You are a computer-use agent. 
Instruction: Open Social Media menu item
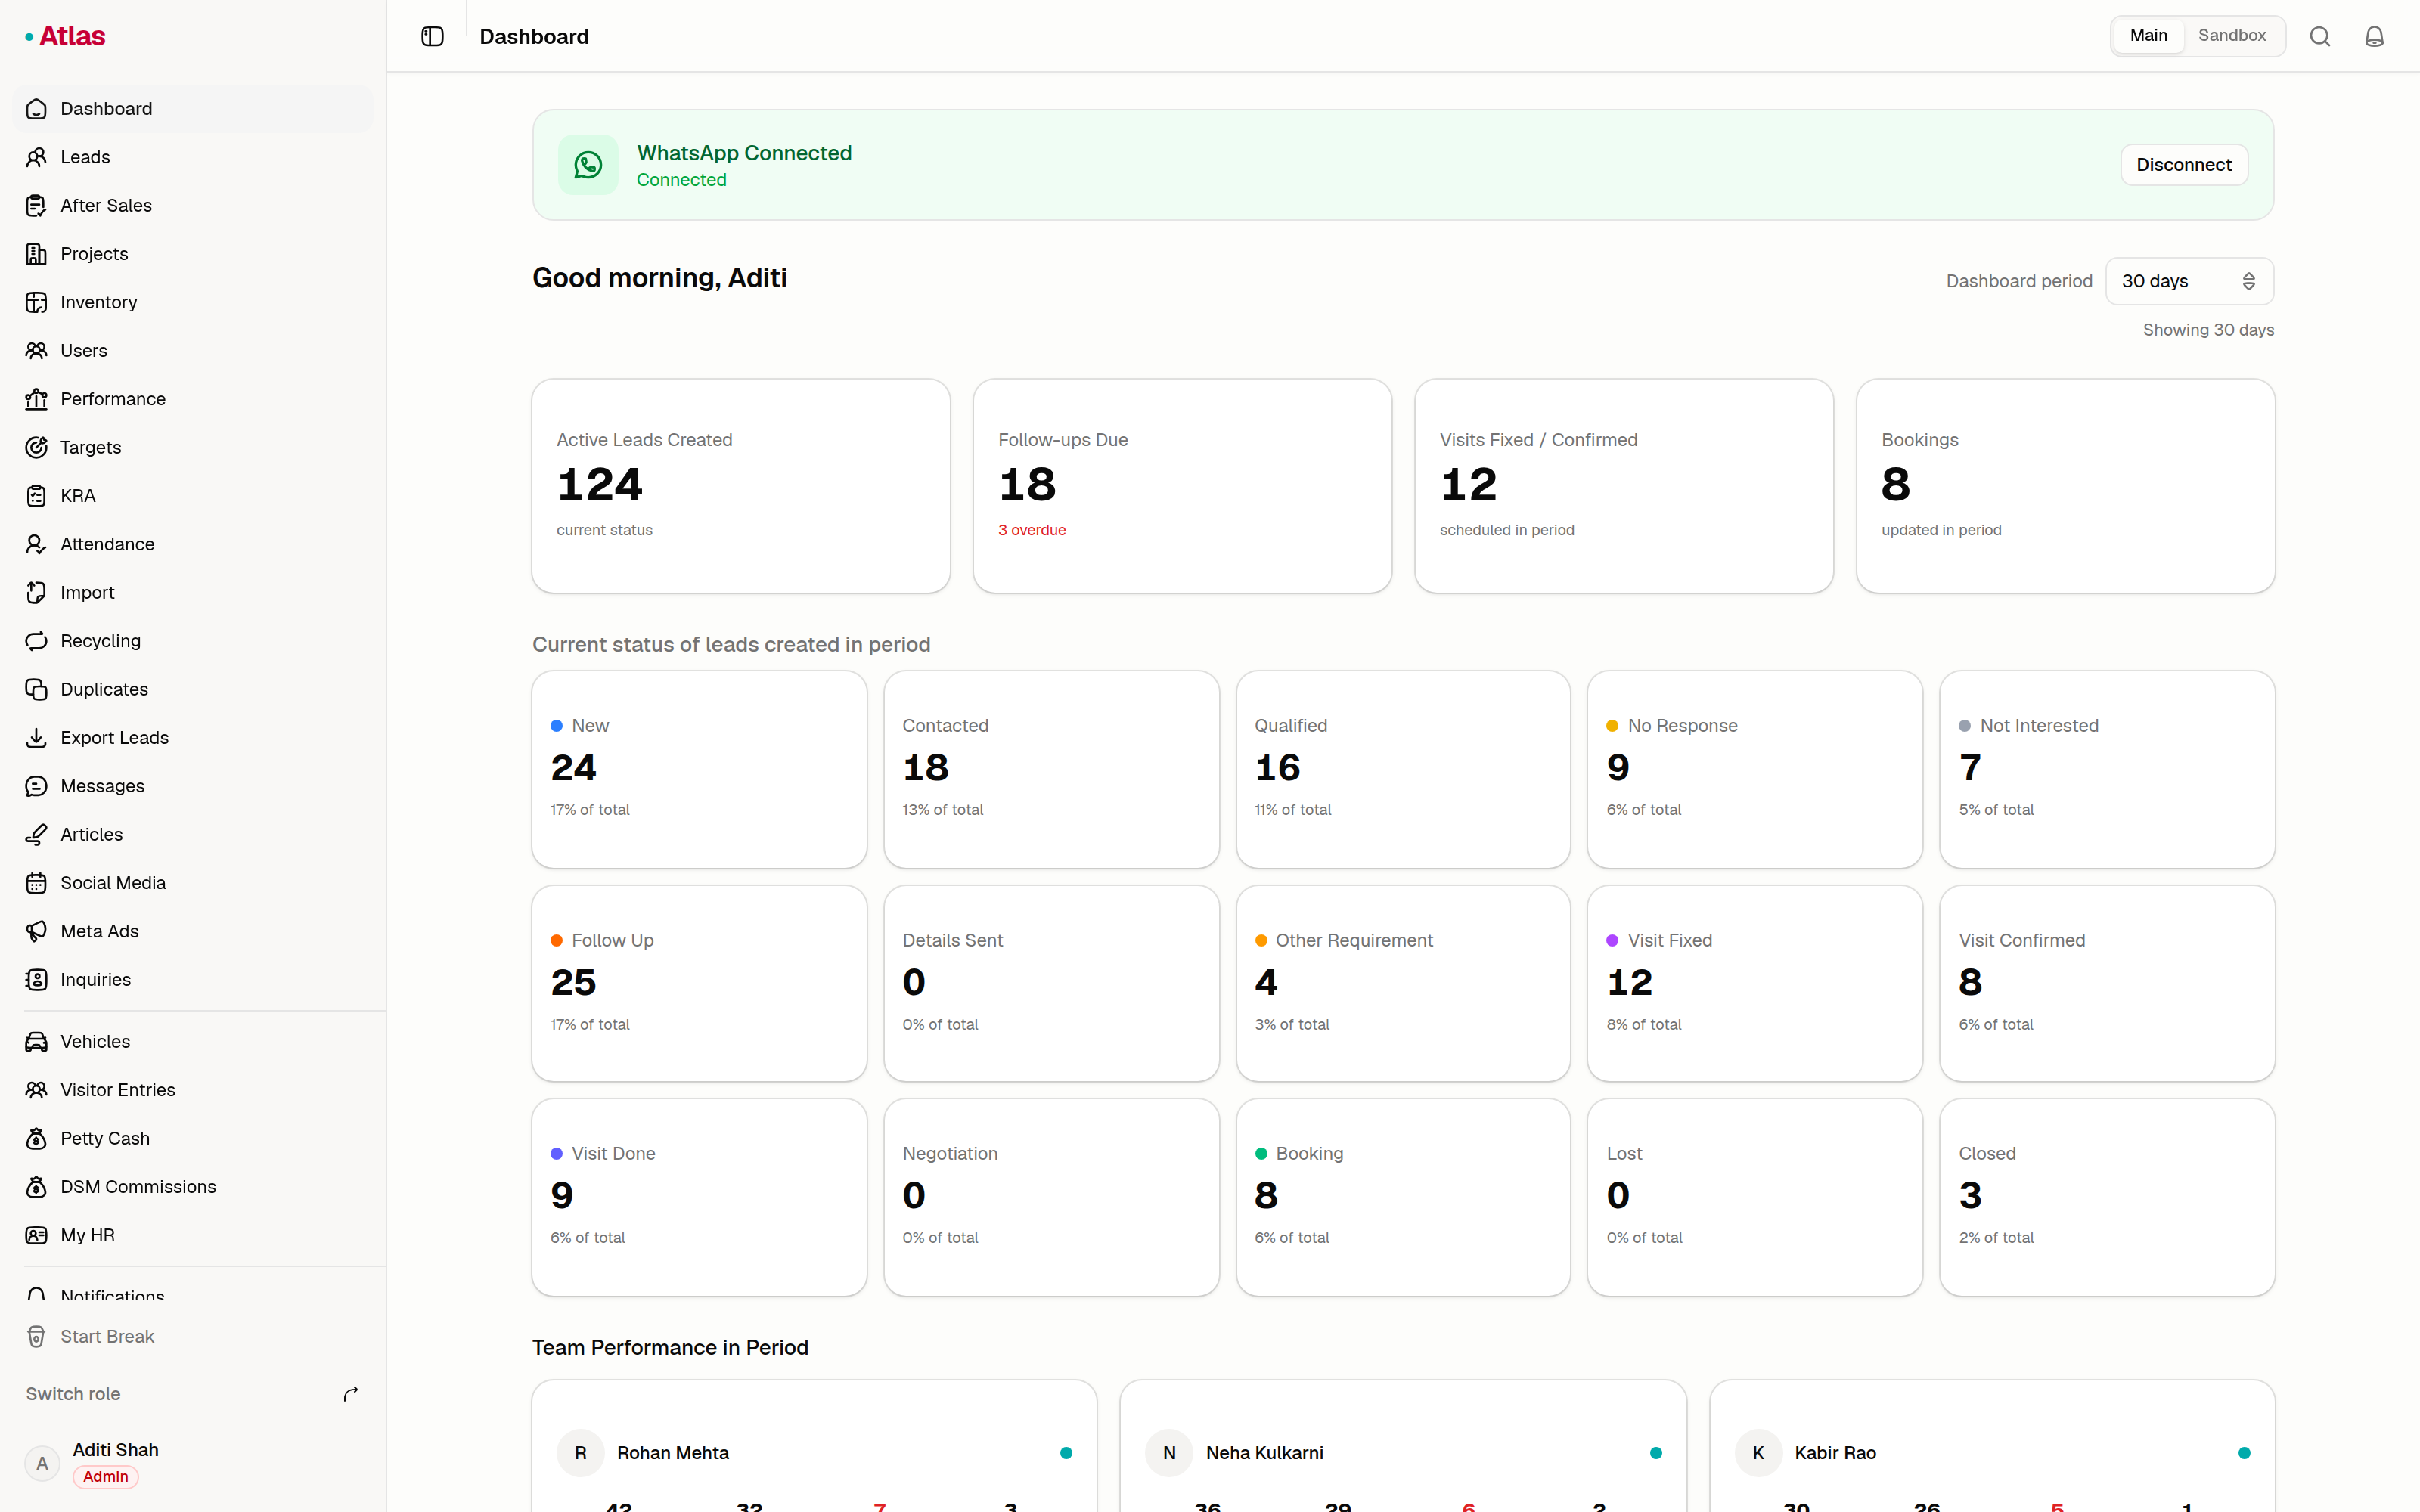tap(193, 883)
